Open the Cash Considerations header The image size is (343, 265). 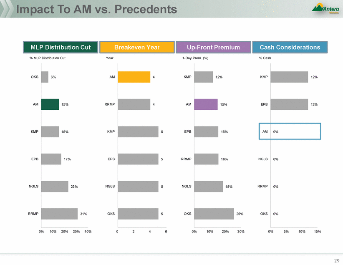[290, 47]
